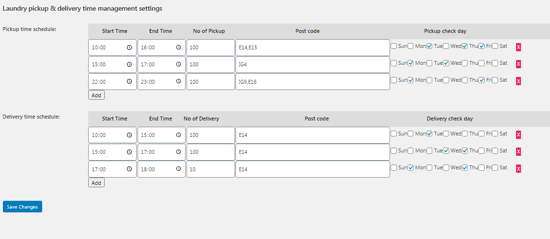Select No of Pickup field for IG4 row
The height and width of the screenshot is (239, 550).
[x=210, y=64]
